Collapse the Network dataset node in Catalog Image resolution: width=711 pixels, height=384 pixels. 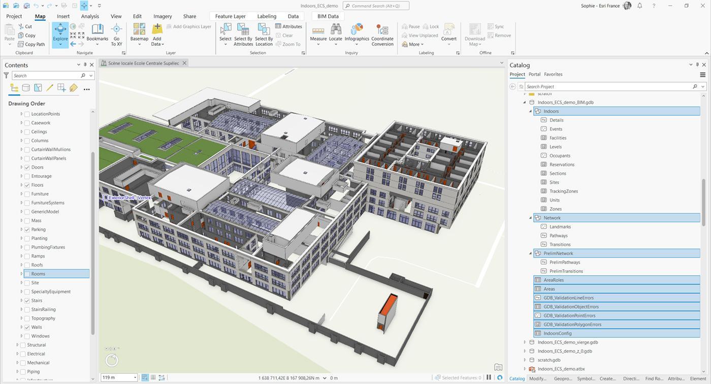531,218
